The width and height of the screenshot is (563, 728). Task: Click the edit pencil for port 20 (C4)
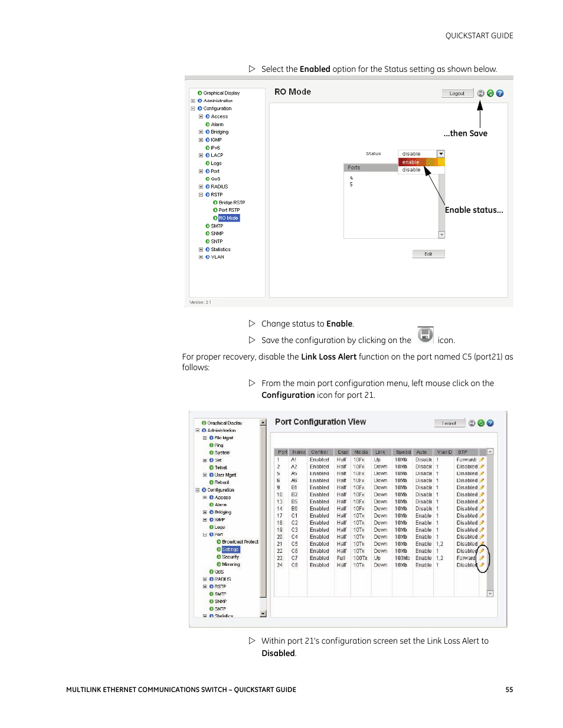pyautogui.click(x=482, y=537)
